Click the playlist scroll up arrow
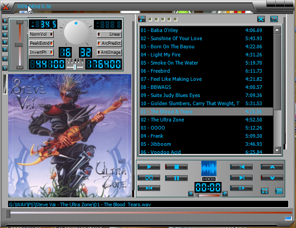The width and height of the screenshot is (296, 228). point(277,30)
